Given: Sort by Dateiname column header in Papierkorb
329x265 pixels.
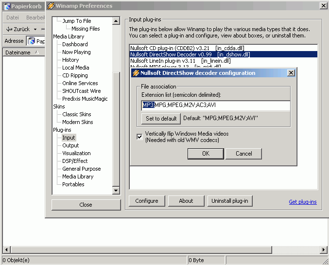Looking at the screenshot, I should 23,53.
